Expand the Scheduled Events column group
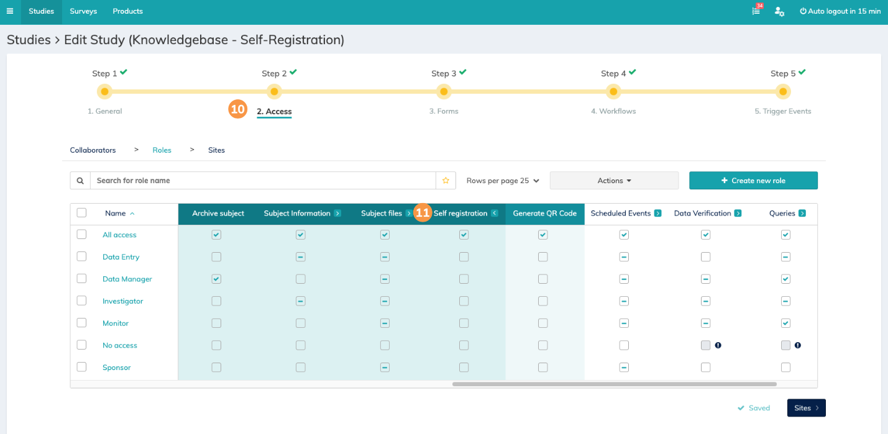 point(657,214)
